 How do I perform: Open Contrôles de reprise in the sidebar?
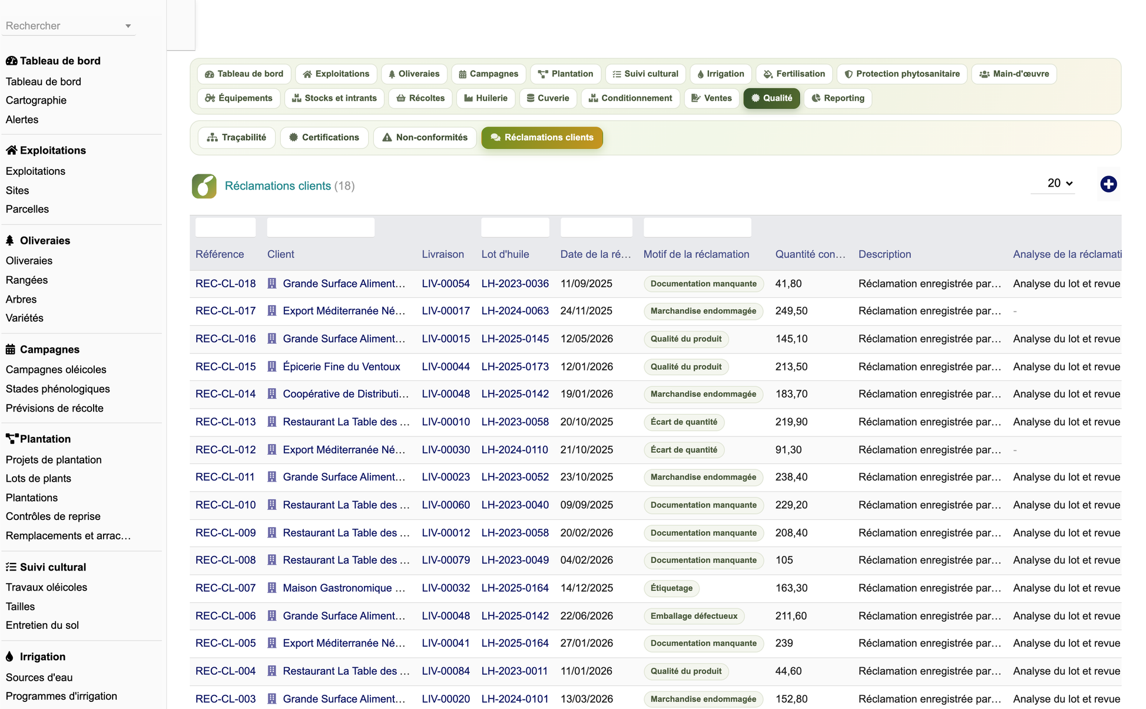(x=53, y=516)
